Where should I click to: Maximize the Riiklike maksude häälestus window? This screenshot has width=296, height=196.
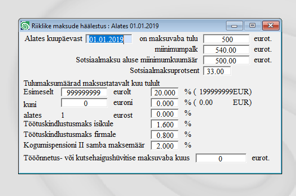coord(252,26)
